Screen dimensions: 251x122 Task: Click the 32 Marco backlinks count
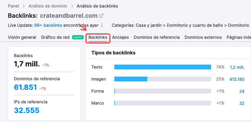click(x=242, y=103)
